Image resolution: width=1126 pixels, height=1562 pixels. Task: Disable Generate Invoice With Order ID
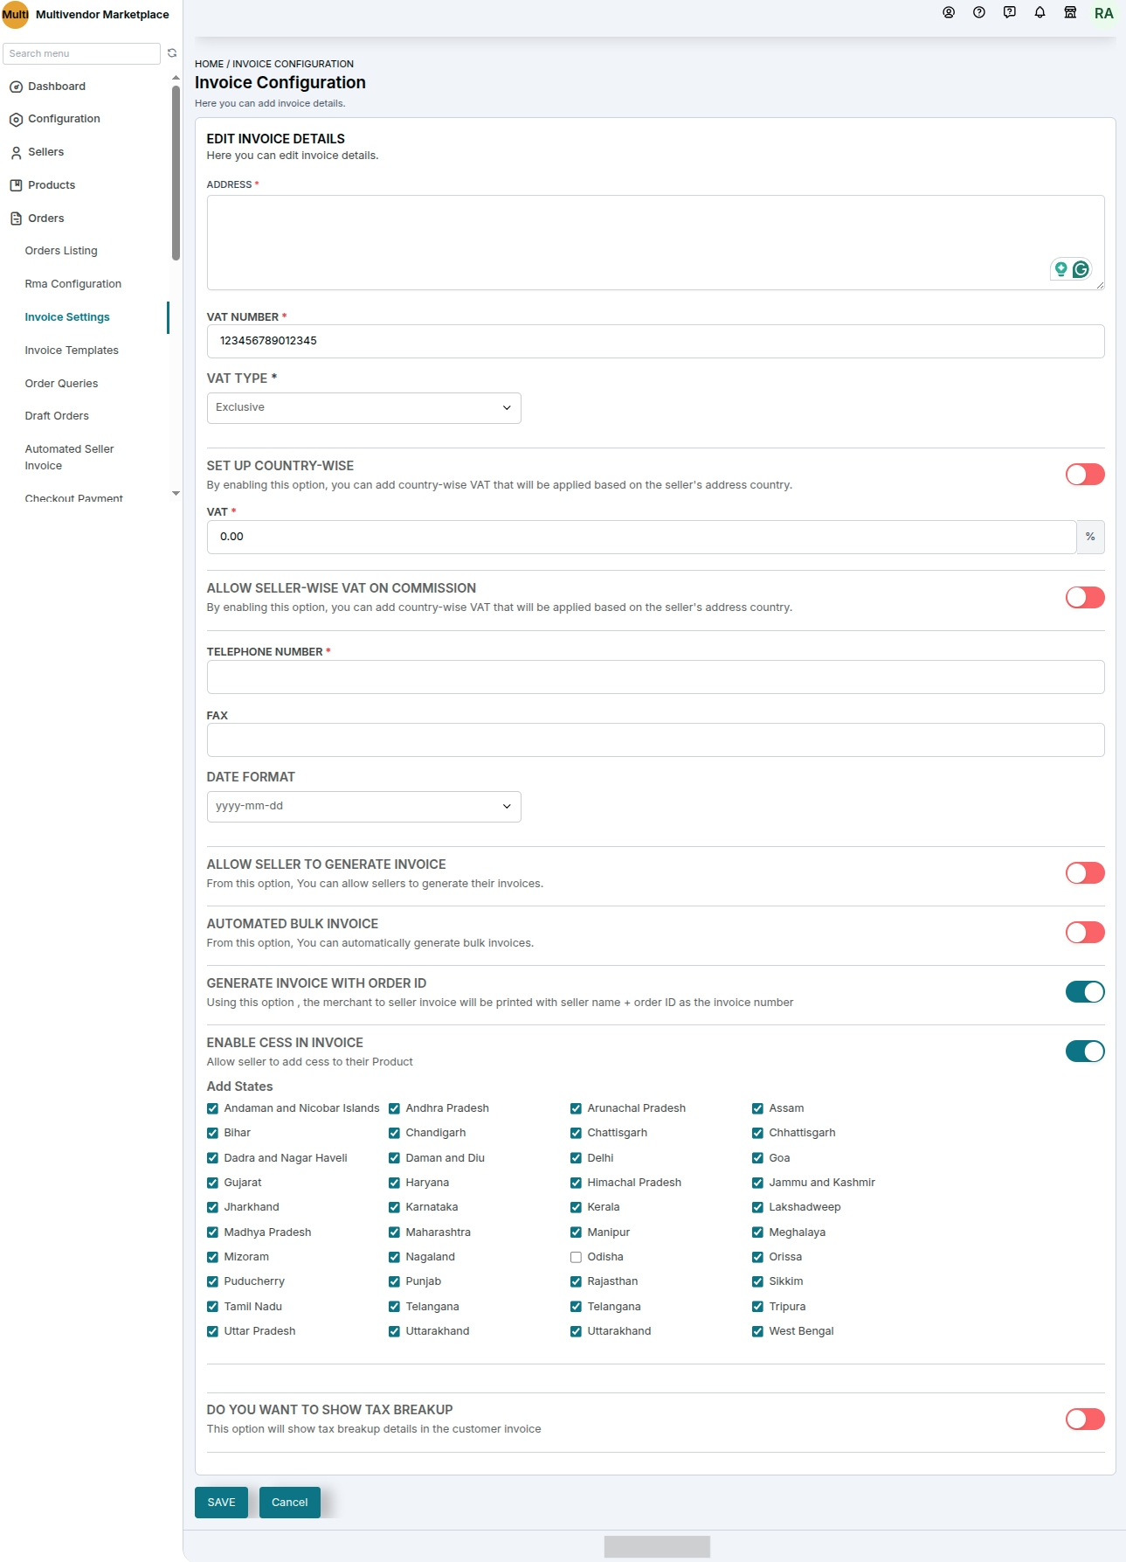click(1085, 992)
